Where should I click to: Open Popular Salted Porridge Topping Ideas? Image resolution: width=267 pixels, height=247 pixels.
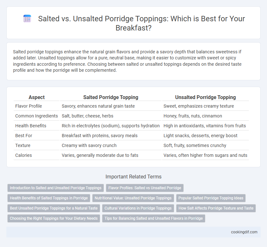tap(211, 198)
